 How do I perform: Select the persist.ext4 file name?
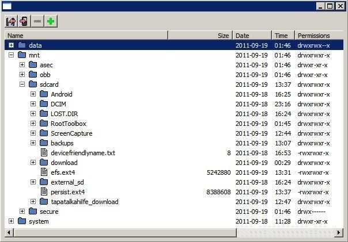[x=67, y=192]
